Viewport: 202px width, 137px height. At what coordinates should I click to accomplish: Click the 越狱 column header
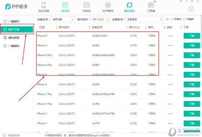[170, 27]
